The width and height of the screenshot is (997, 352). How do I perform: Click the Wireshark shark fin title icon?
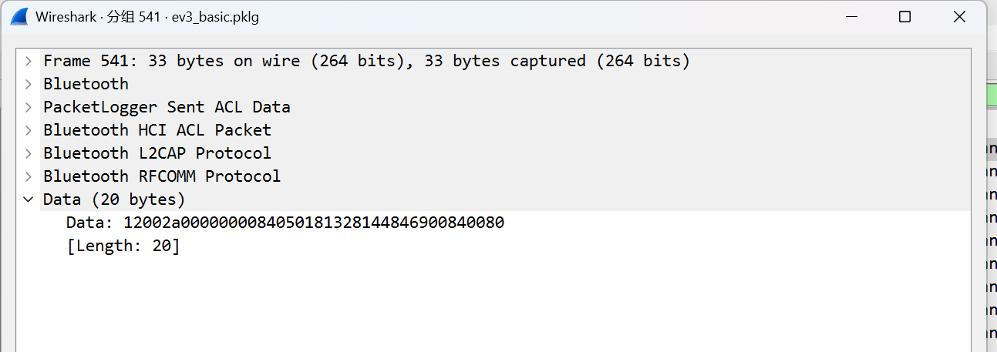click(19, 16)
